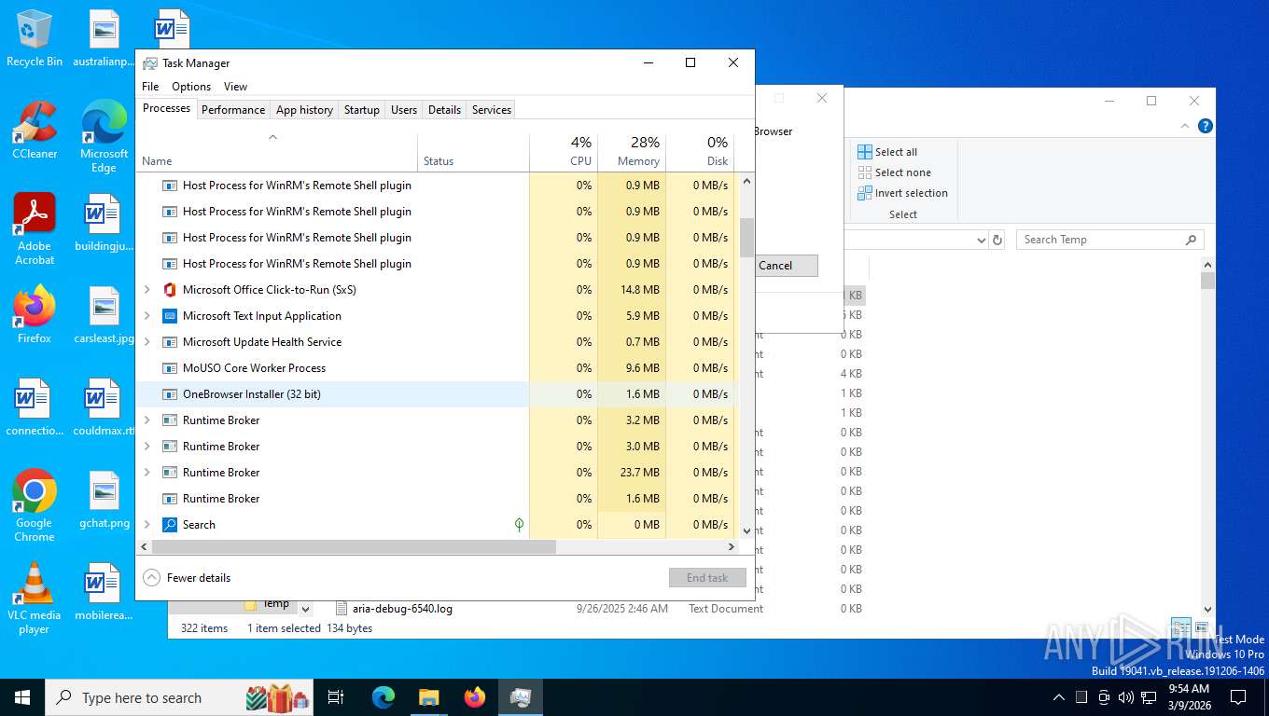Open CCleaner desktop shortcut

click(x=35, y=131)
